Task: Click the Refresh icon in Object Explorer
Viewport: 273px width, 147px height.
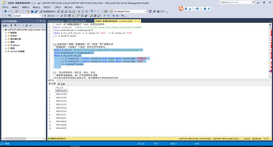Action: coord(27,25)
